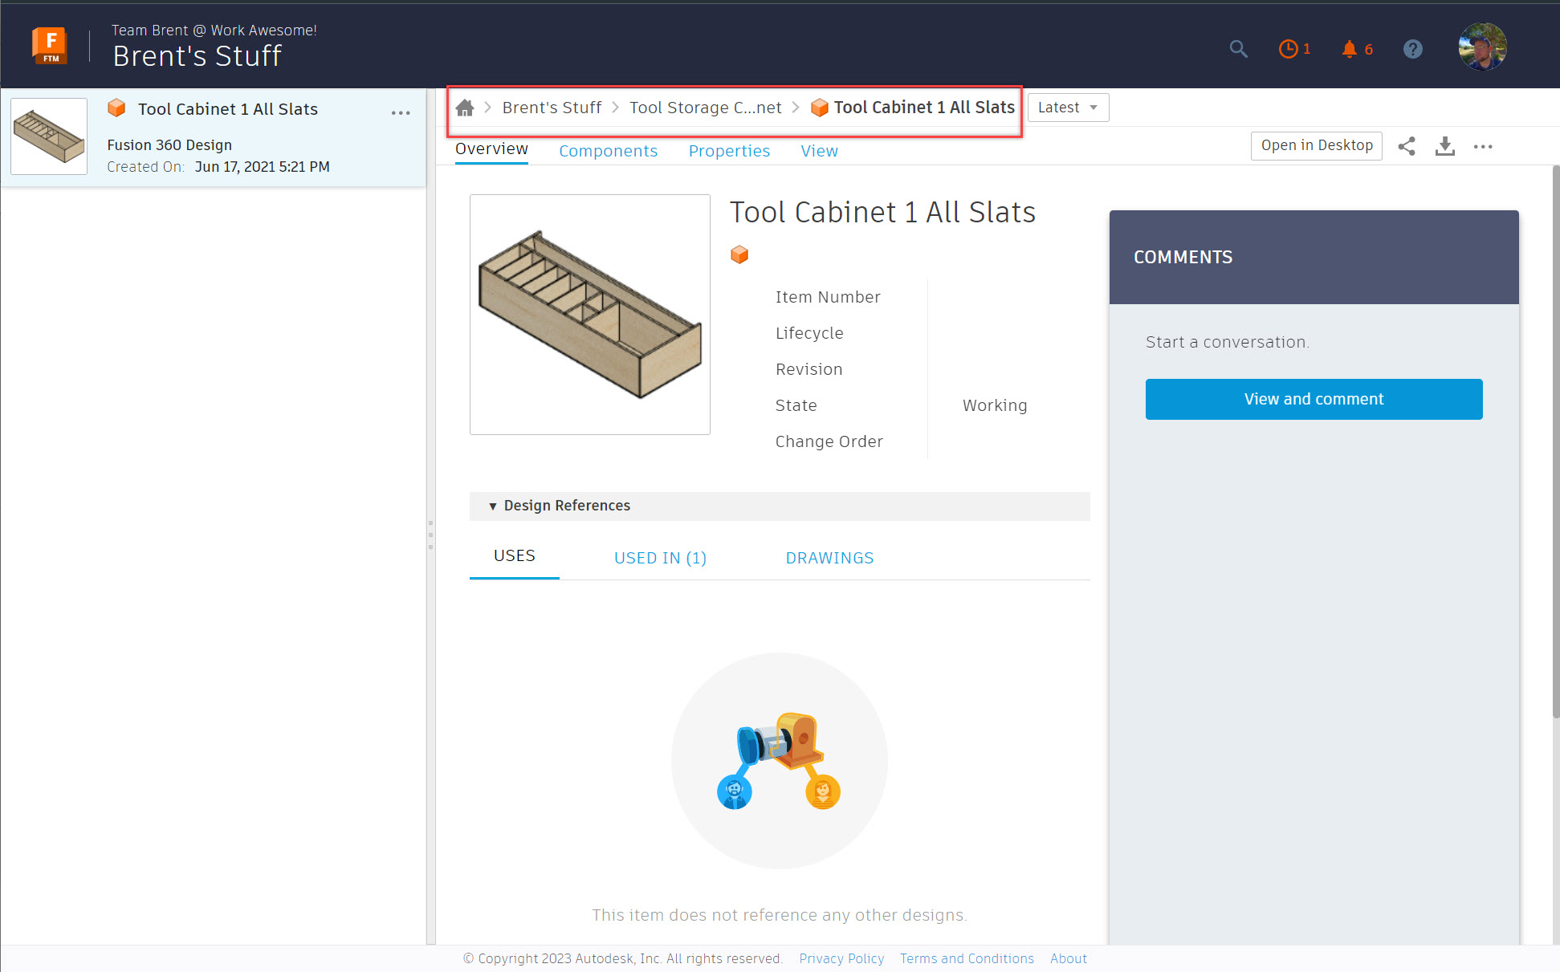This screenshot has height=972, width=1560.
Task: Open item options via sidebar ellipsis menu
Action: tap(401, 112)
